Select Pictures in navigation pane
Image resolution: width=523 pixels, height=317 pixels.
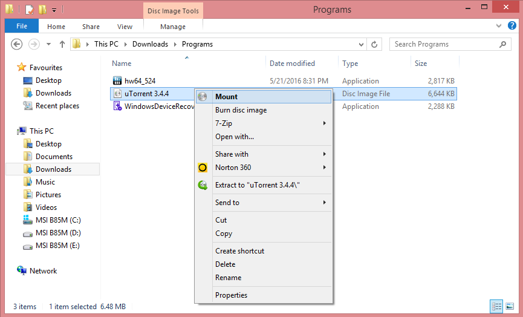48,195
